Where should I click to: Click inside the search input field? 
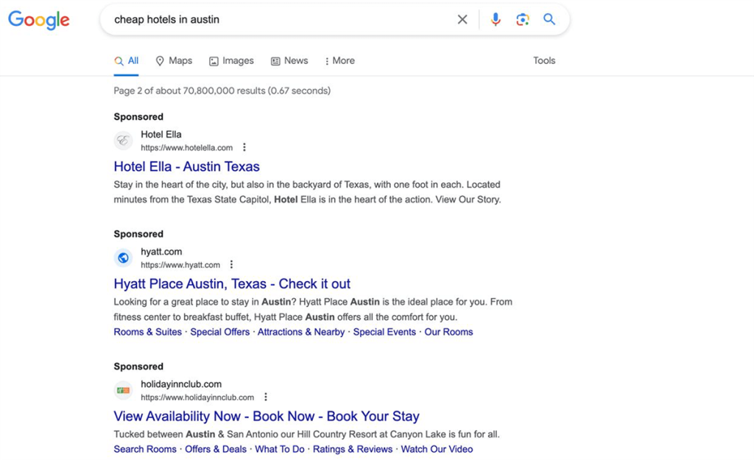tap(280, 19)
